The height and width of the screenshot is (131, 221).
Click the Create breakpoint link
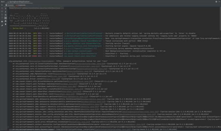(x=47, y=61)
